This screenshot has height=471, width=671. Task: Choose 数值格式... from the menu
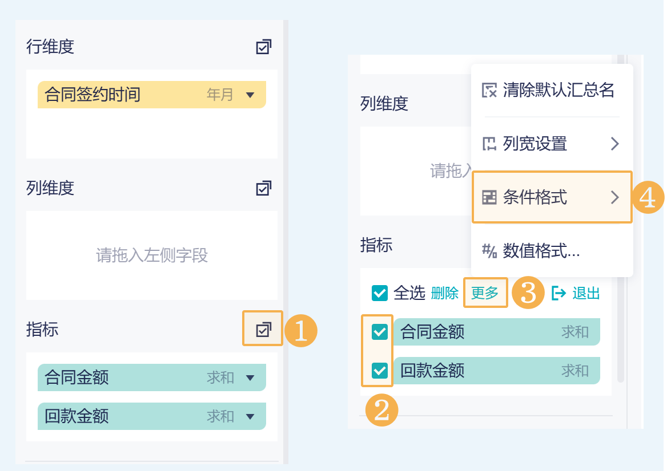click(x=541, y=251)
